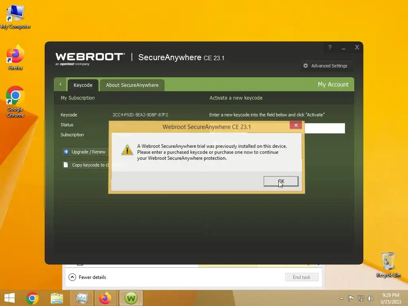Confirm the trial warning with OK
Viewport: 408px width, 306px height.
click(x=281, y=181)
